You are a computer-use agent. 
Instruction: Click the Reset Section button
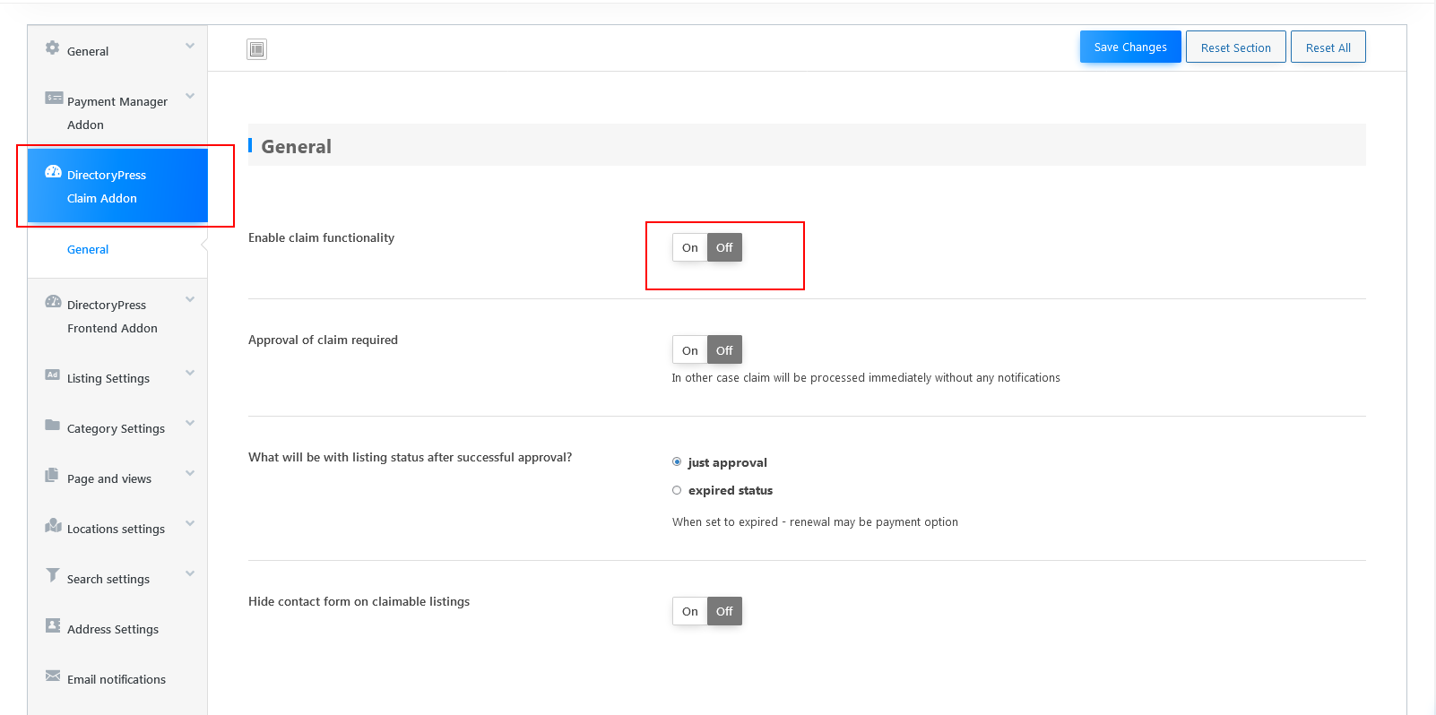click(x=1236, y=47)
